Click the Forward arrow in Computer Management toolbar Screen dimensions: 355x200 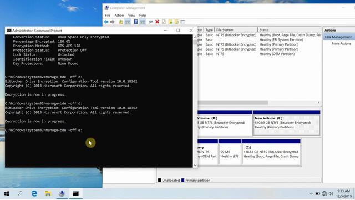tap(112, 22)
